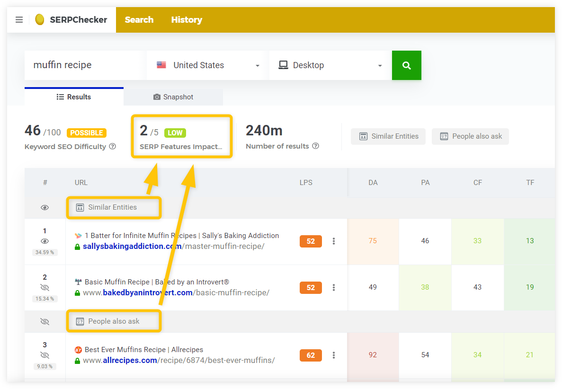Screen dimensions: 562x389
Task: Click the Similar Entities icon in table row
Action: 80,207
